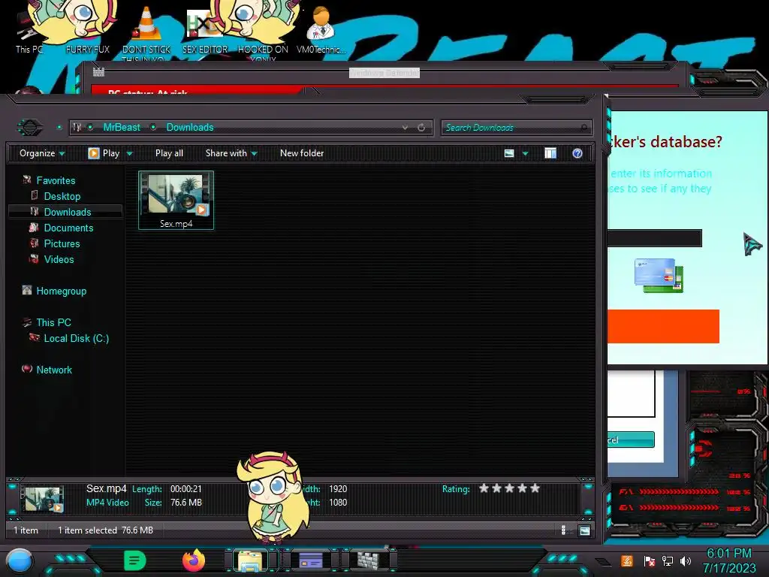Click the Windows Defender window menu icon
Viewport: 769px width, 577px height.
[98, 72]
